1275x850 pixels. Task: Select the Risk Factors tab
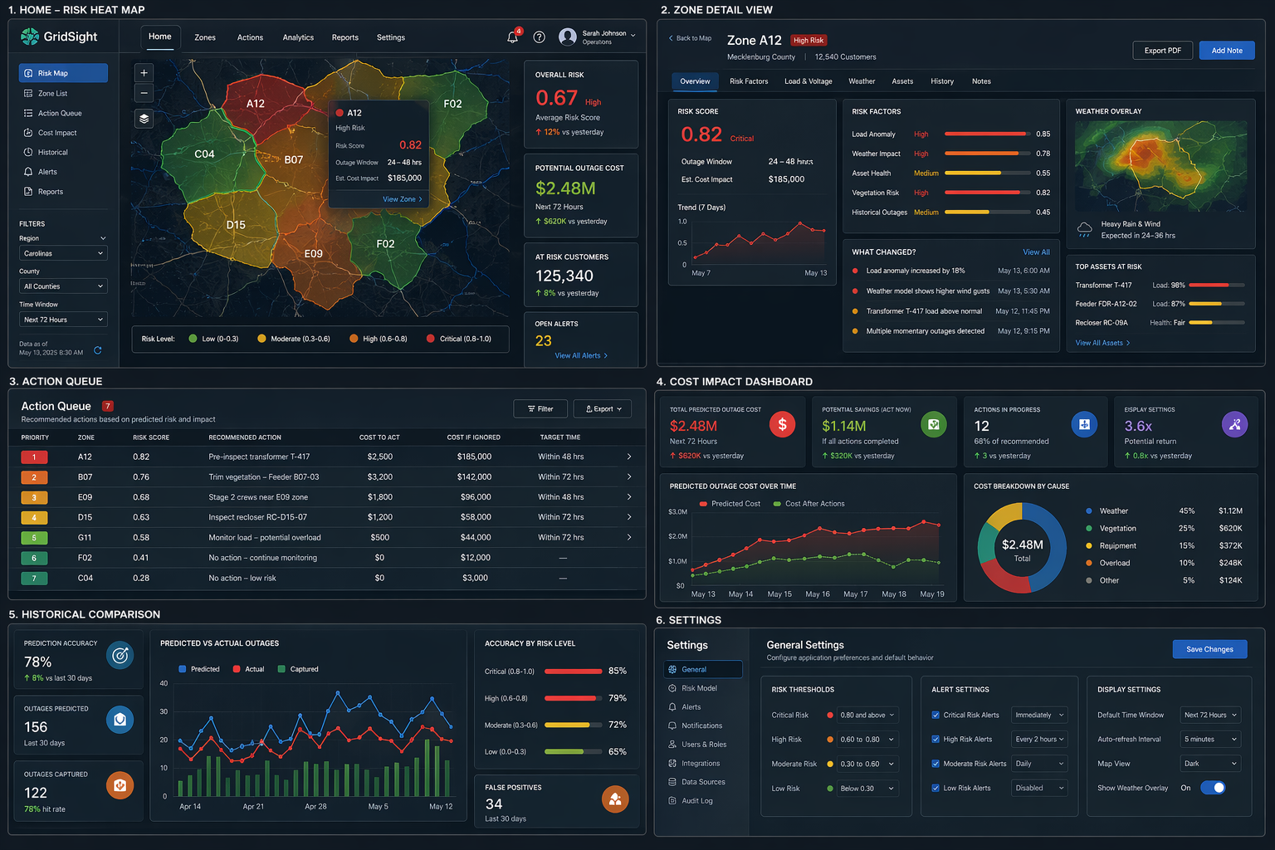pyautogui.click(x=749, y=81)
